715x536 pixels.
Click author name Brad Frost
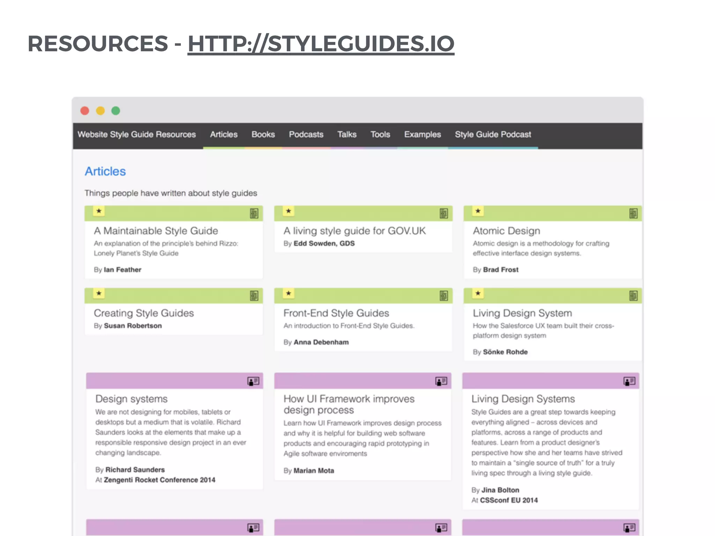[501, 270]
